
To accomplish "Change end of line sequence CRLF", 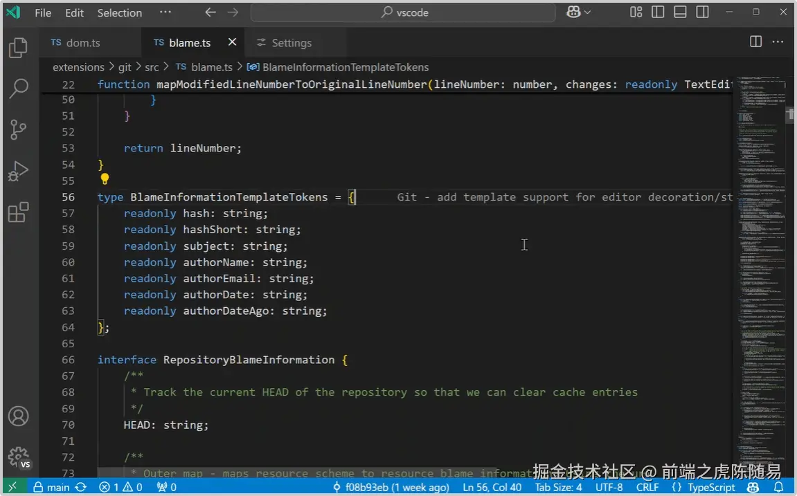I will click(x=647, y=487).
